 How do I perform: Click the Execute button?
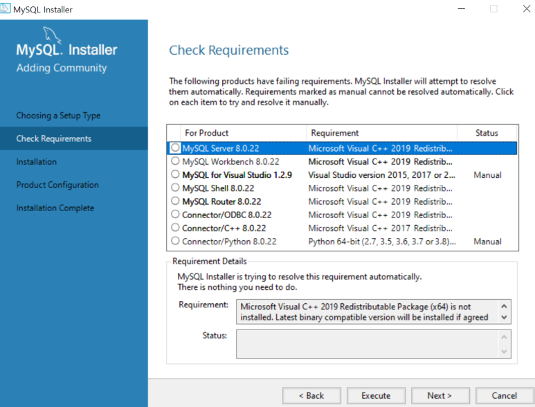376,396
